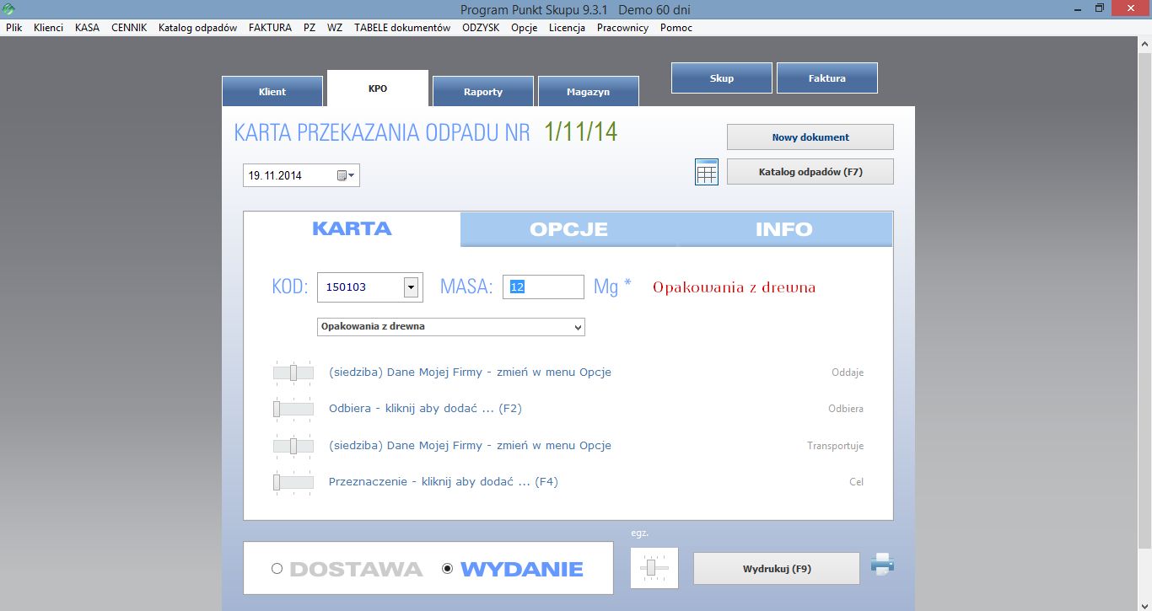Open the FAKTURA menu
This screenshot has width=1152, height=611.
point(270,28)
